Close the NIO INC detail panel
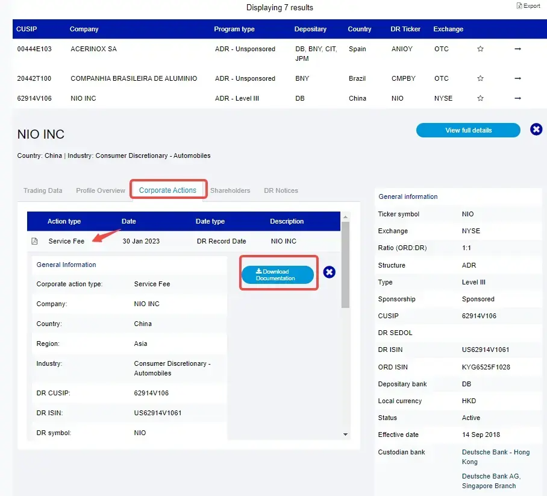Viewport: 547px width, 496px height. tap(536, 130)
